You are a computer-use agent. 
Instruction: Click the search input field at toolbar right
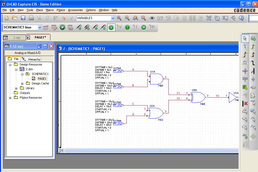tap(254, 18)
